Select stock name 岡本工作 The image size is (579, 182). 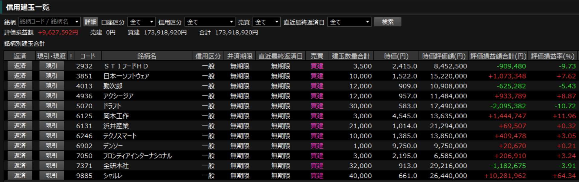tap(116, 116)
